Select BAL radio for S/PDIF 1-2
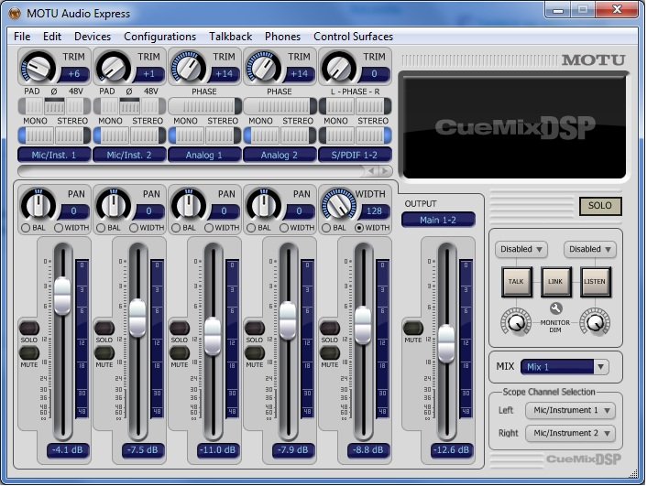The height and width of the screenshot is (486, 647). (x=326, y=228)
